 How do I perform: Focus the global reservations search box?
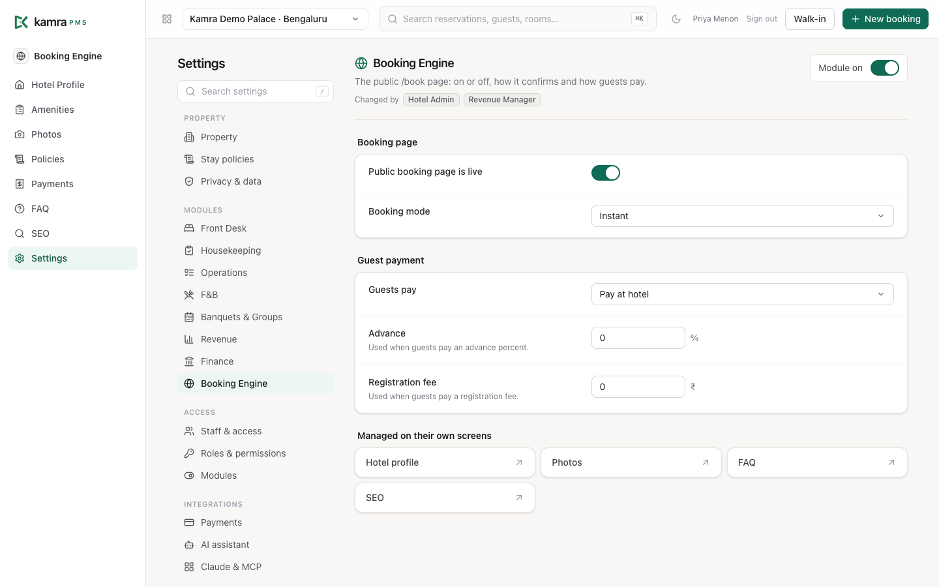click(518, 19)
